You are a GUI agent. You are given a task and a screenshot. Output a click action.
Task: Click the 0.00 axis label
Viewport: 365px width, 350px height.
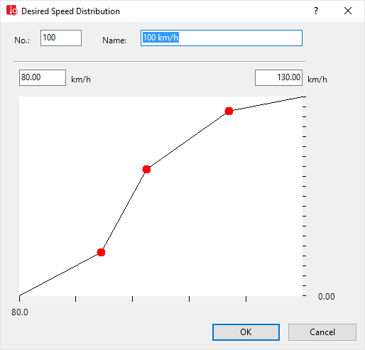click(326, 297)
